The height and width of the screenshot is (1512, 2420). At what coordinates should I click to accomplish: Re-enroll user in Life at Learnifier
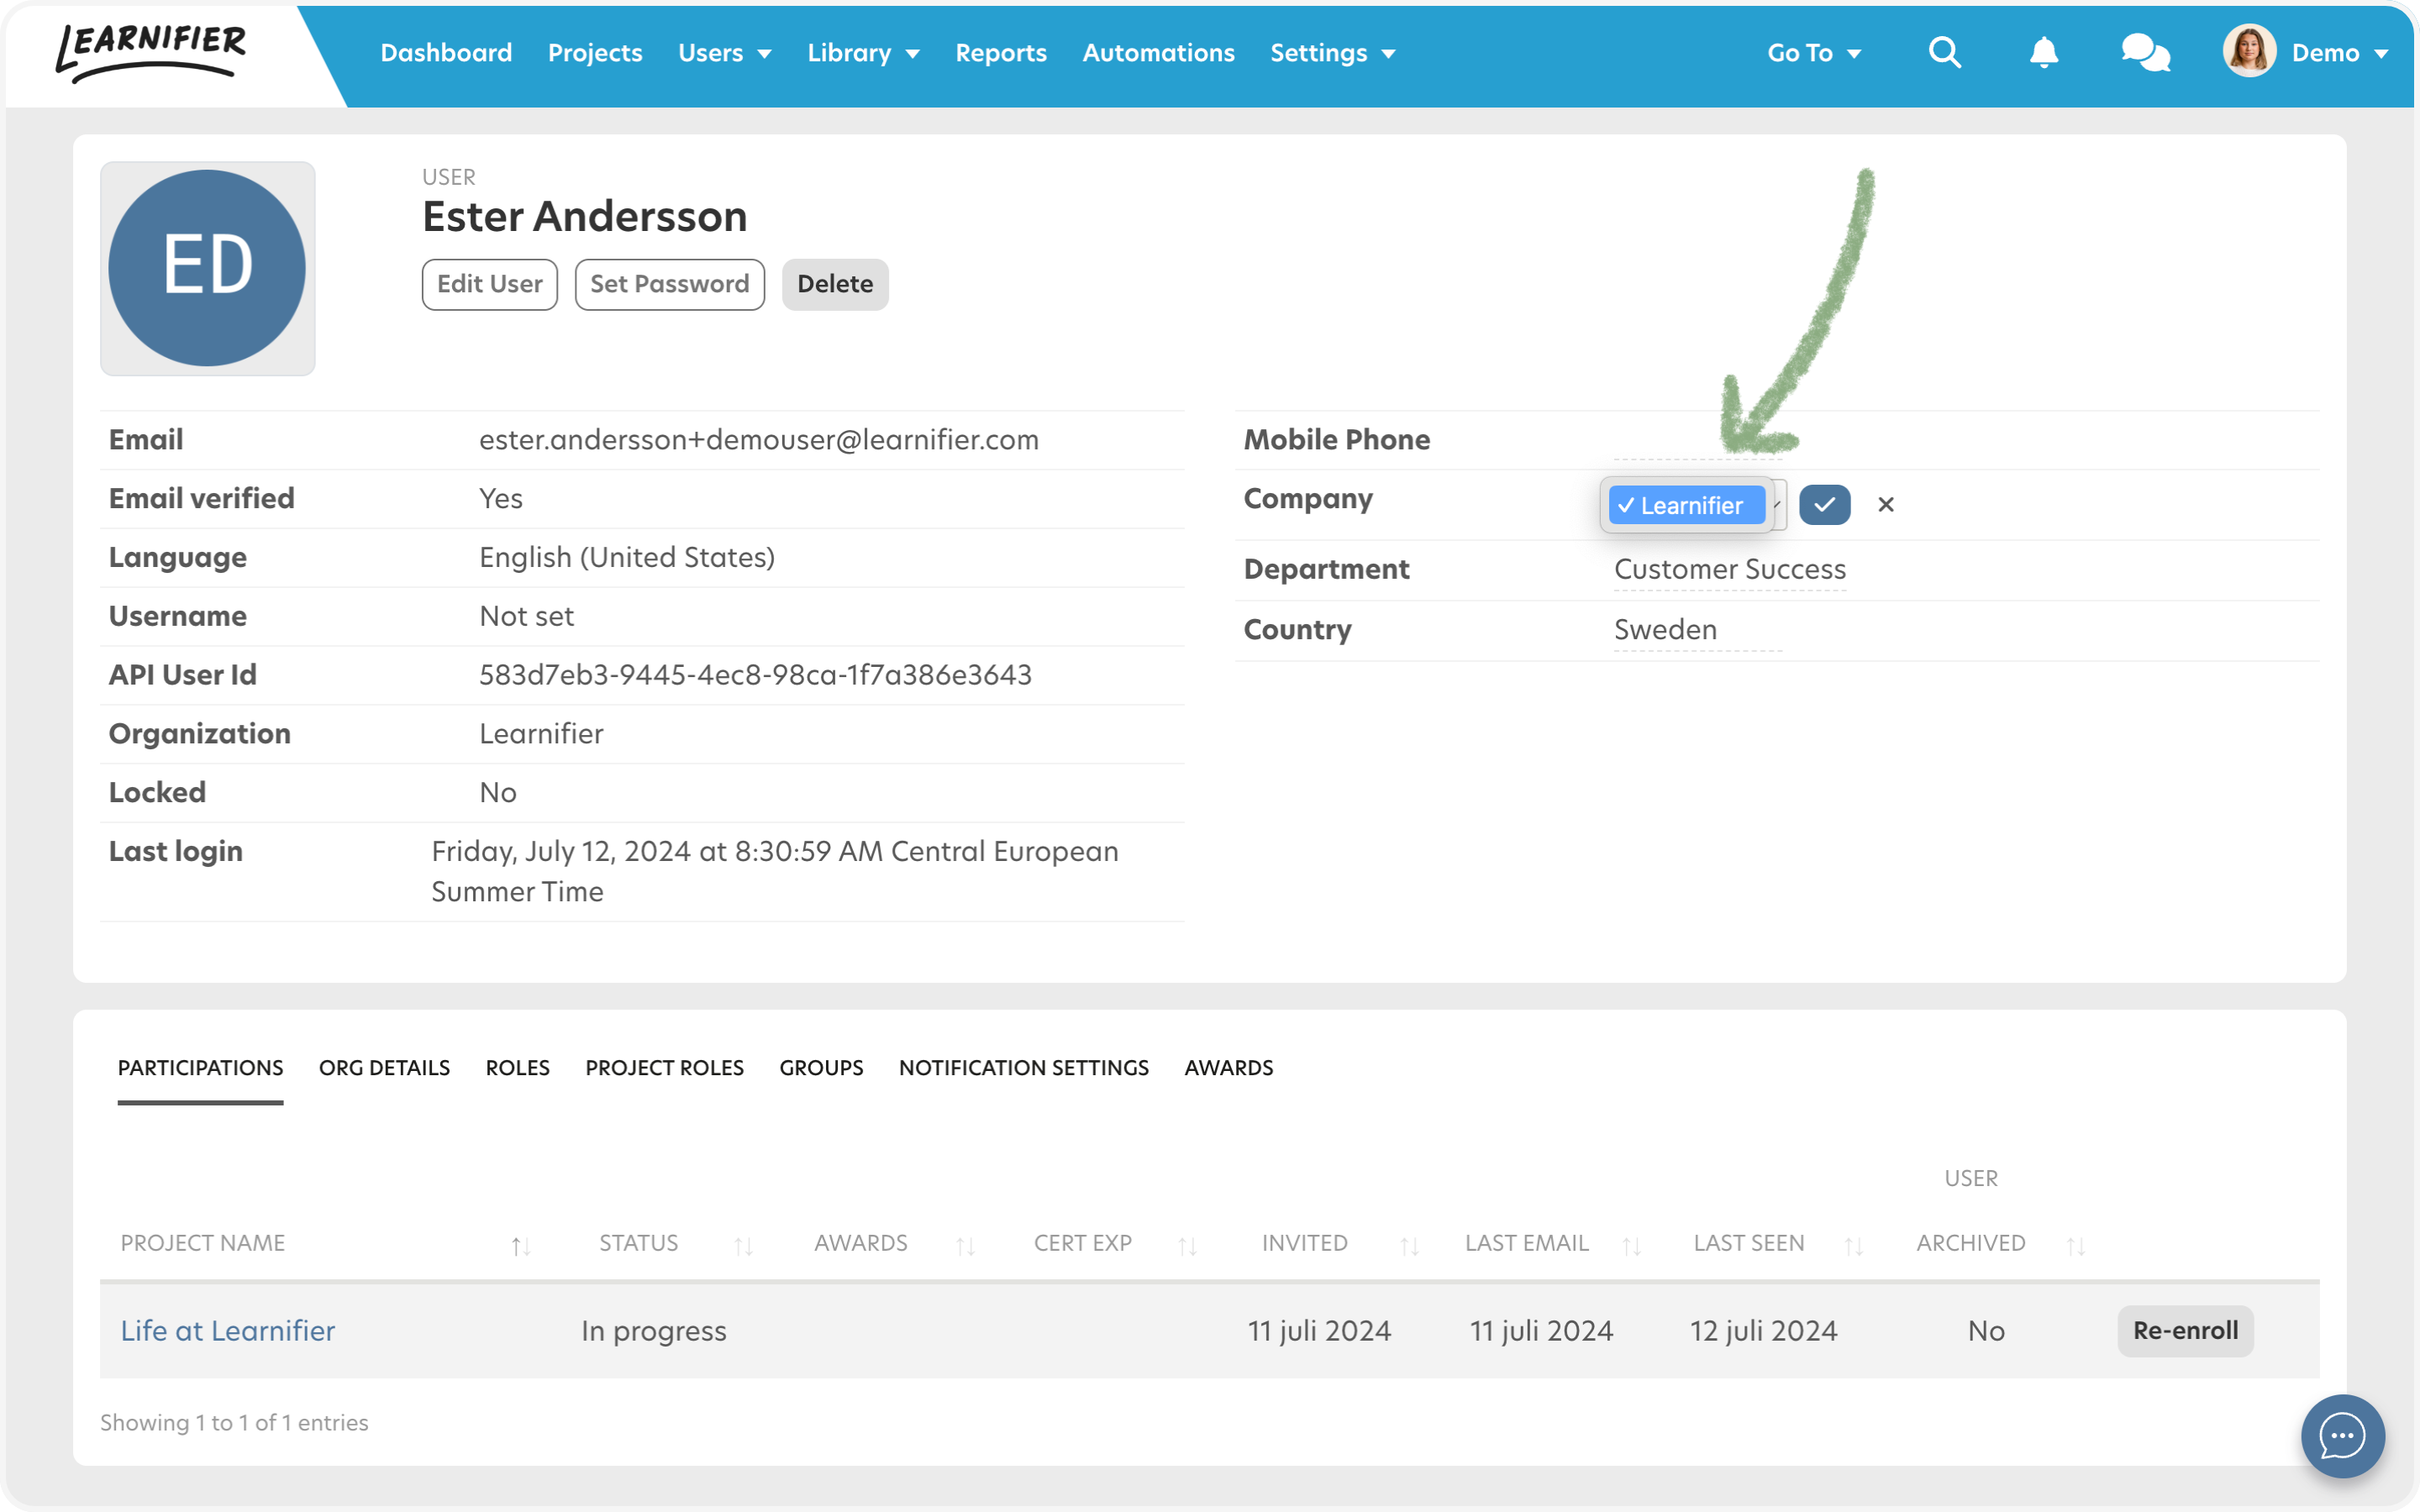click(2185, 1331)
